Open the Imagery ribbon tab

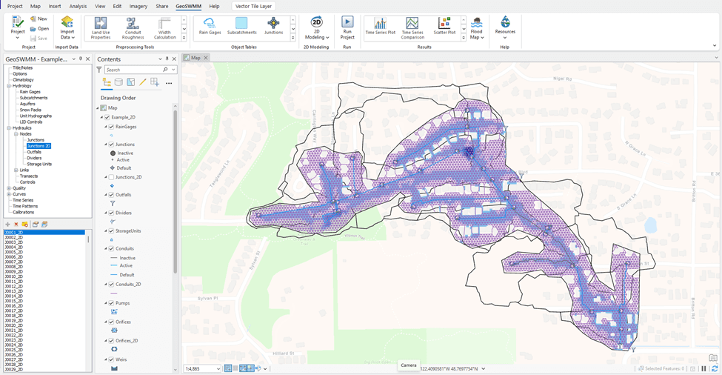pos(138,6)
